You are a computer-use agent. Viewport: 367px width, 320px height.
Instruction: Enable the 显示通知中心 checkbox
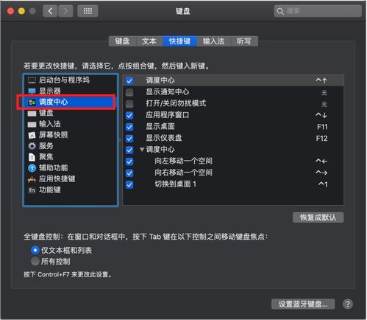[x=129, y=92]
